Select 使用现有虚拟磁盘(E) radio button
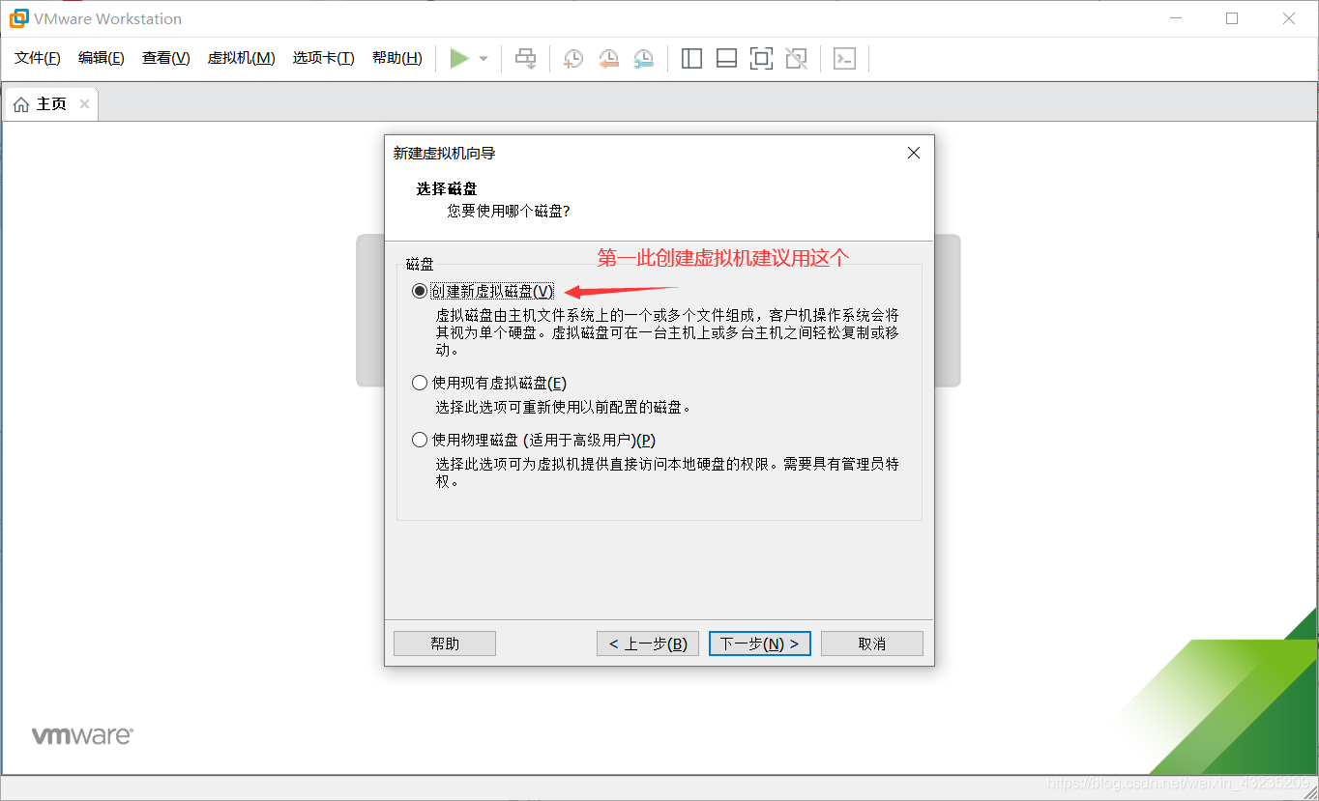 point(420,383)
